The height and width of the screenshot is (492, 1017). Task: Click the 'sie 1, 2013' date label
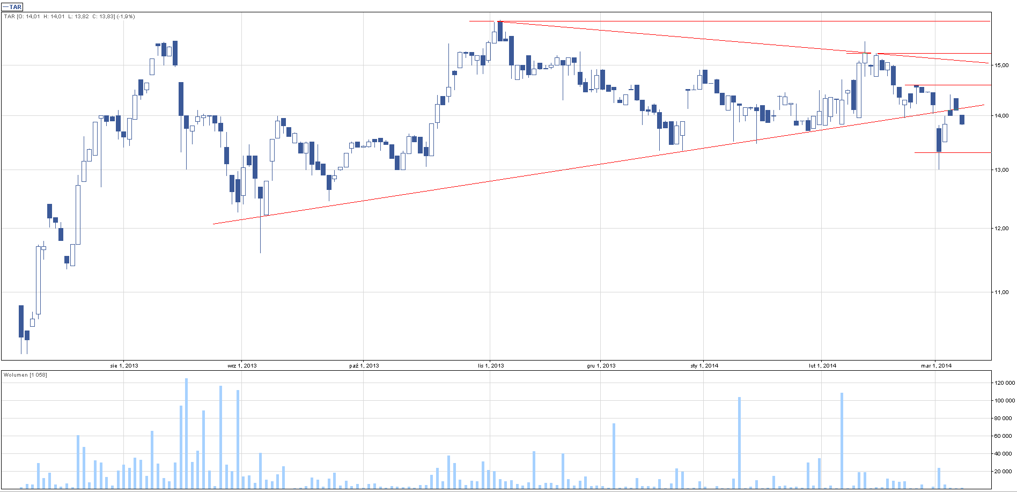[124, 366]
